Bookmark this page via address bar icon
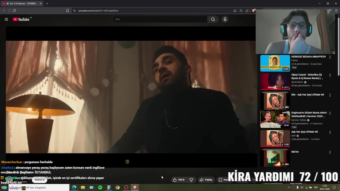 click(67, 11)
